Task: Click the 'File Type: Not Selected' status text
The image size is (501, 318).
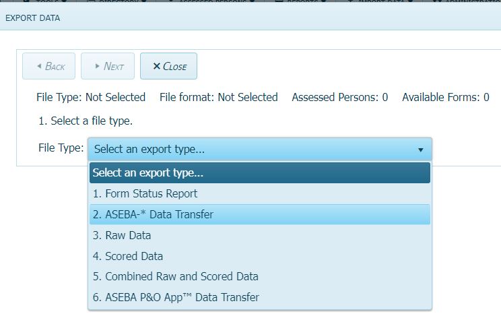Action: pyautogui.click(x=91, y=97)
